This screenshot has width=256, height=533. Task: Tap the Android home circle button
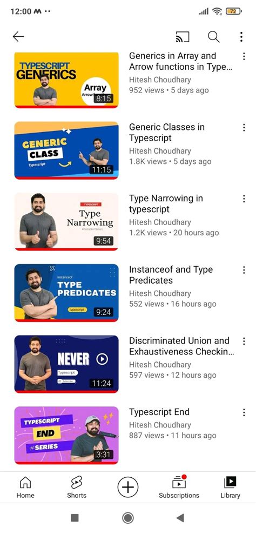click(128, 518)
